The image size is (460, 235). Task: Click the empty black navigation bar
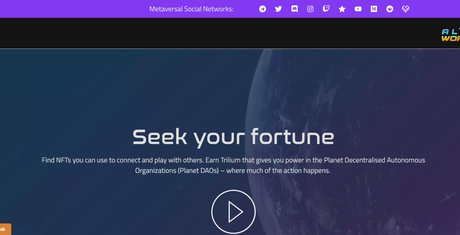coord(220,33)
